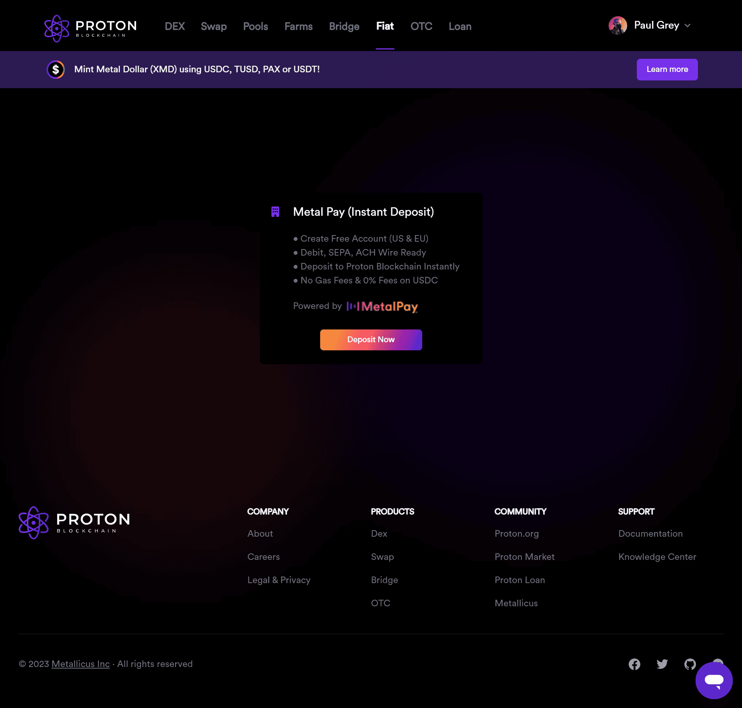Image resolution: width=742 pixels, height=708 pixels.
Task: Open the Metallicus Inc copyright link
Action: pyautogui.click(x=80, y=664)
